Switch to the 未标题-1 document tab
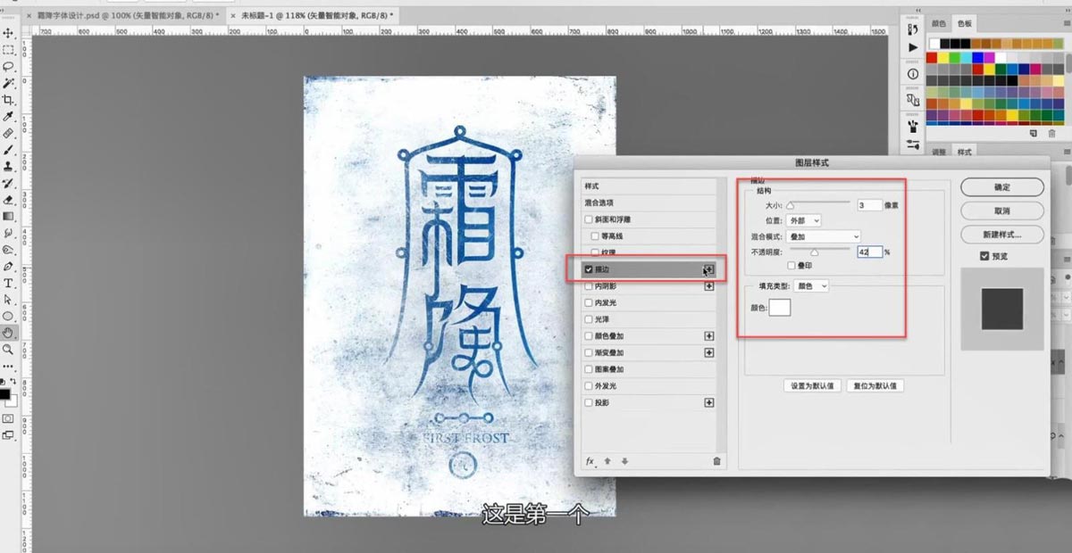The height and width of the screenshot is (553, 1072). pyautogui.click(x=312, y=16)
